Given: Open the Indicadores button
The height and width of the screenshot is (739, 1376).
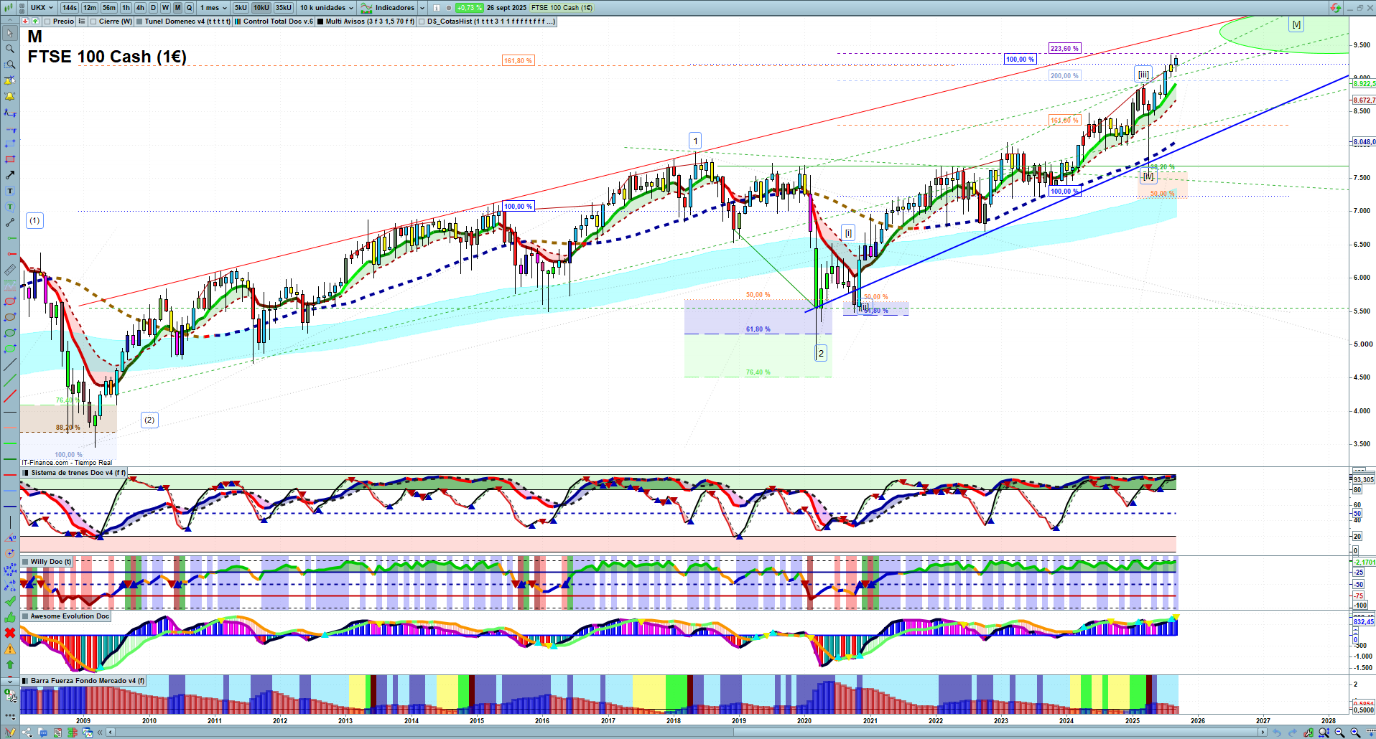Looking at the screenshot, I should click(x=388, y=8).
